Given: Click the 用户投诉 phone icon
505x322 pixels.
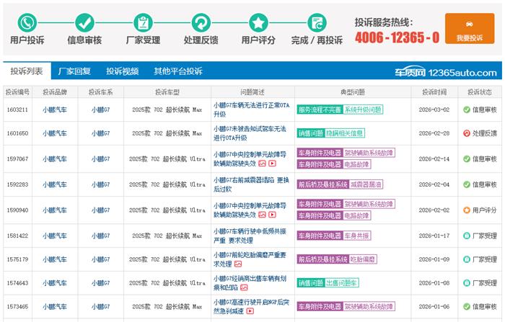Looking at the screenshot, I should coord(27,22).
